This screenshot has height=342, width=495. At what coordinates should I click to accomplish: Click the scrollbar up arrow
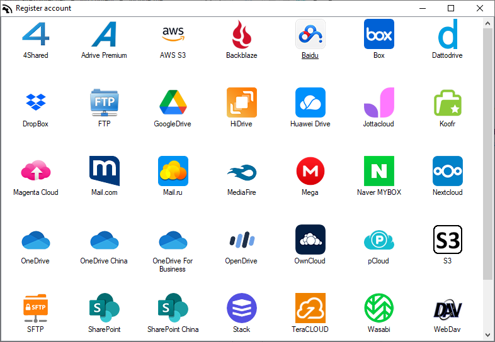point(487,23)
